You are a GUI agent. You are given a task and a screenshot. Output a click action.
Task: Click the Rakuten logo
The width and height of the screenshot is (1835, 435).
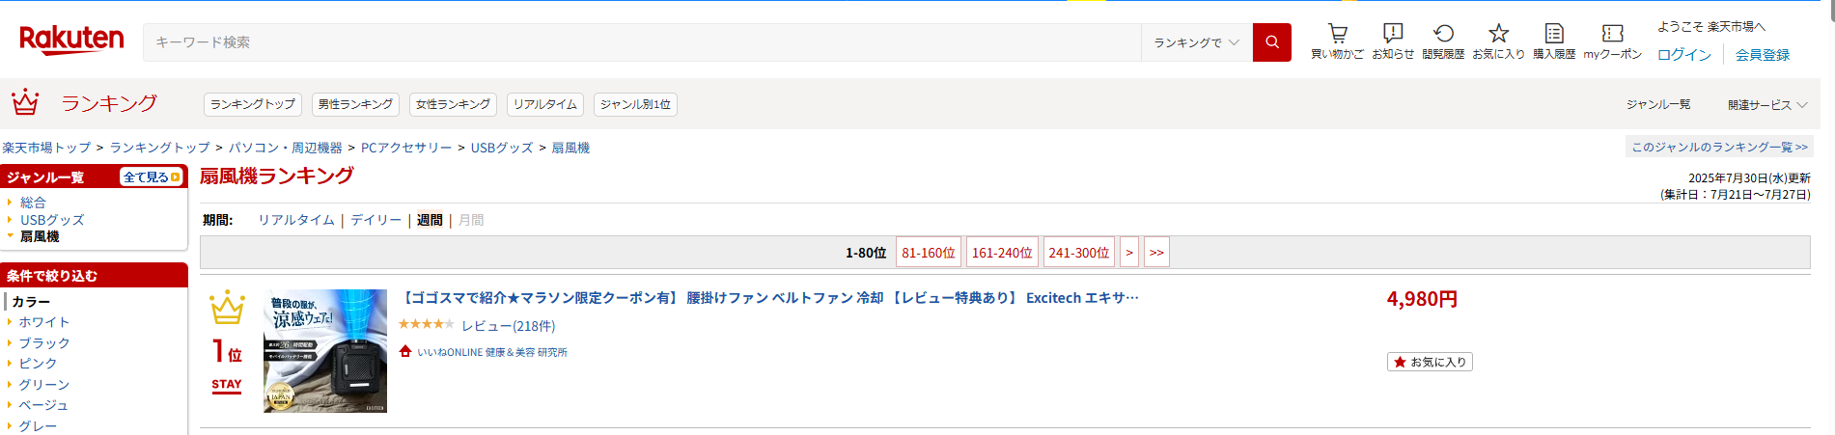[71, 40]
